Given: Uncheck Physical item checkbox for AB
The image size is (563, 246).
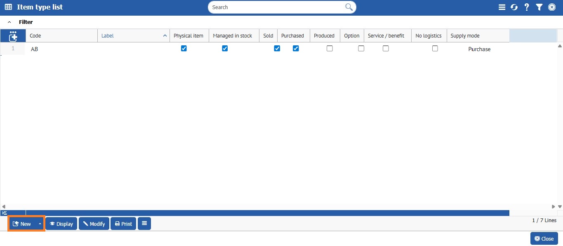Looking at the screenshot, I should pos(184,49).
